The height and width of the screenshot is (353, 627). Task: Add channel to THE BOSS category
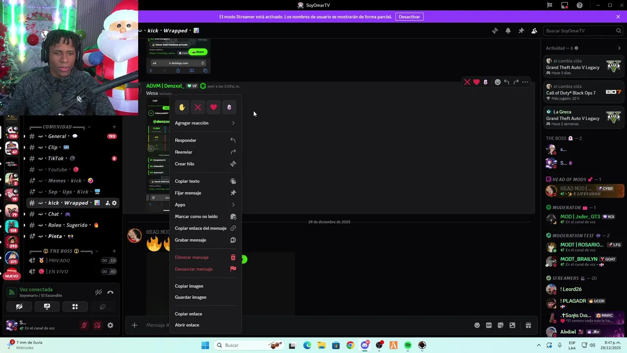[x=114, y=251]
